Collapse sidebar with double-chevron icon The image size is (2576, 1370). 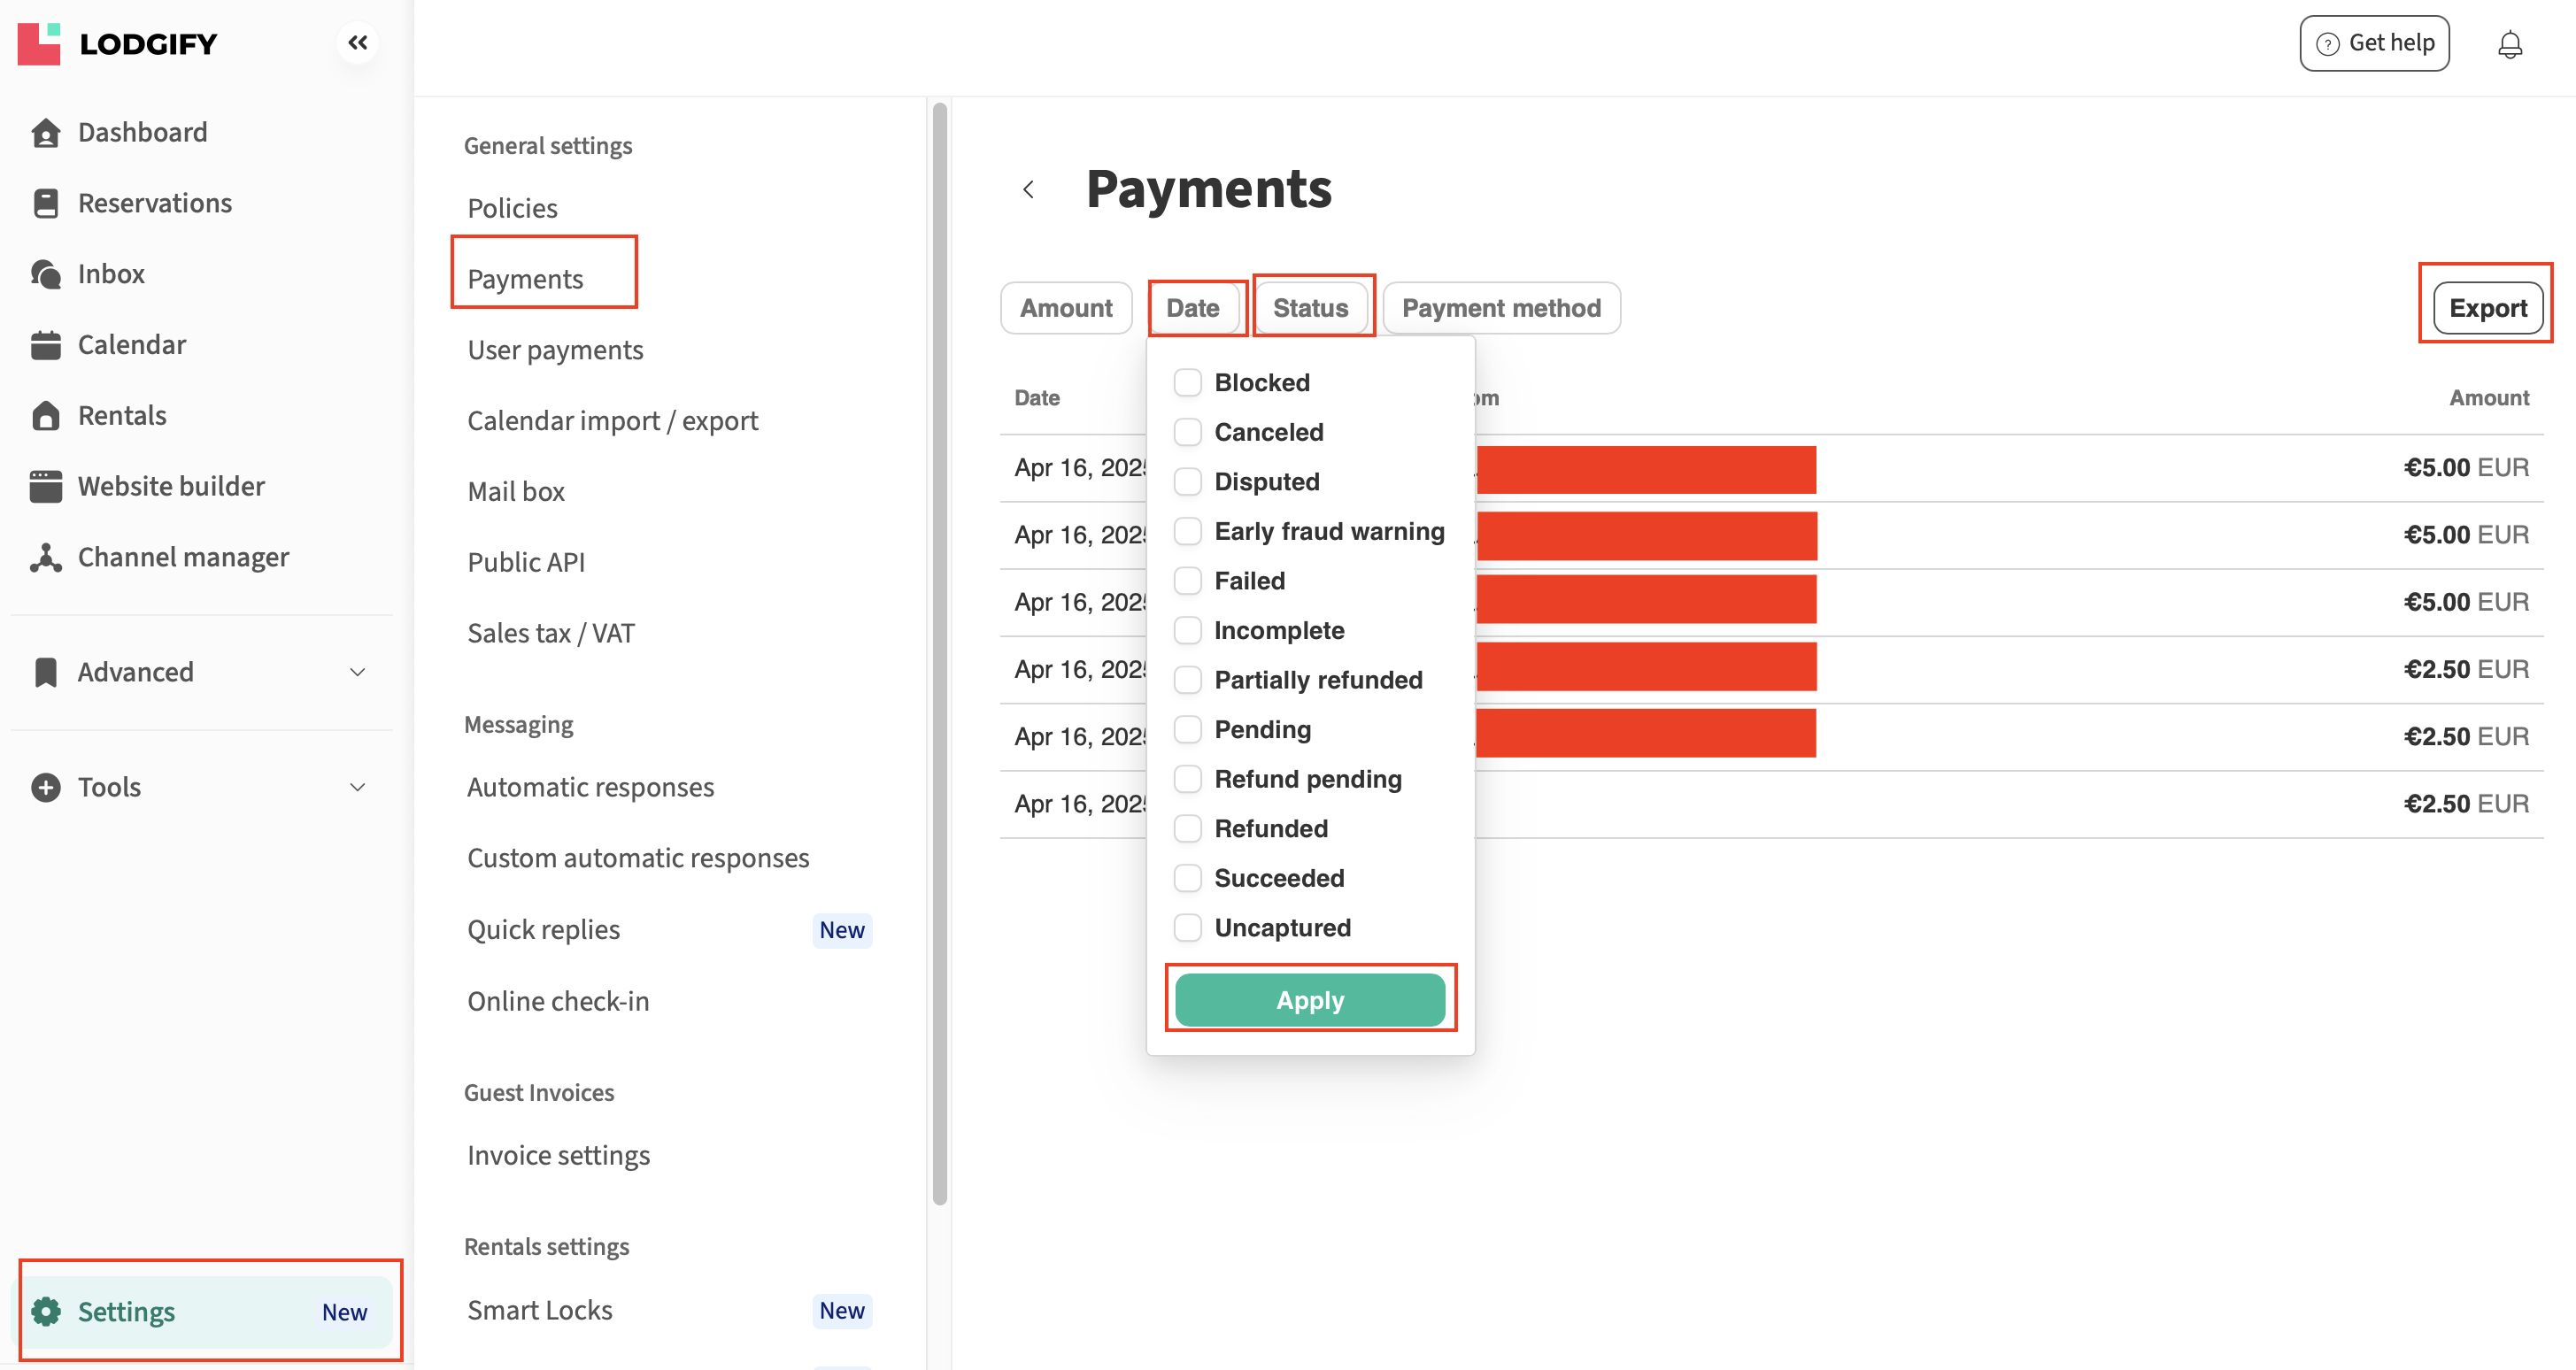point(357,42)
